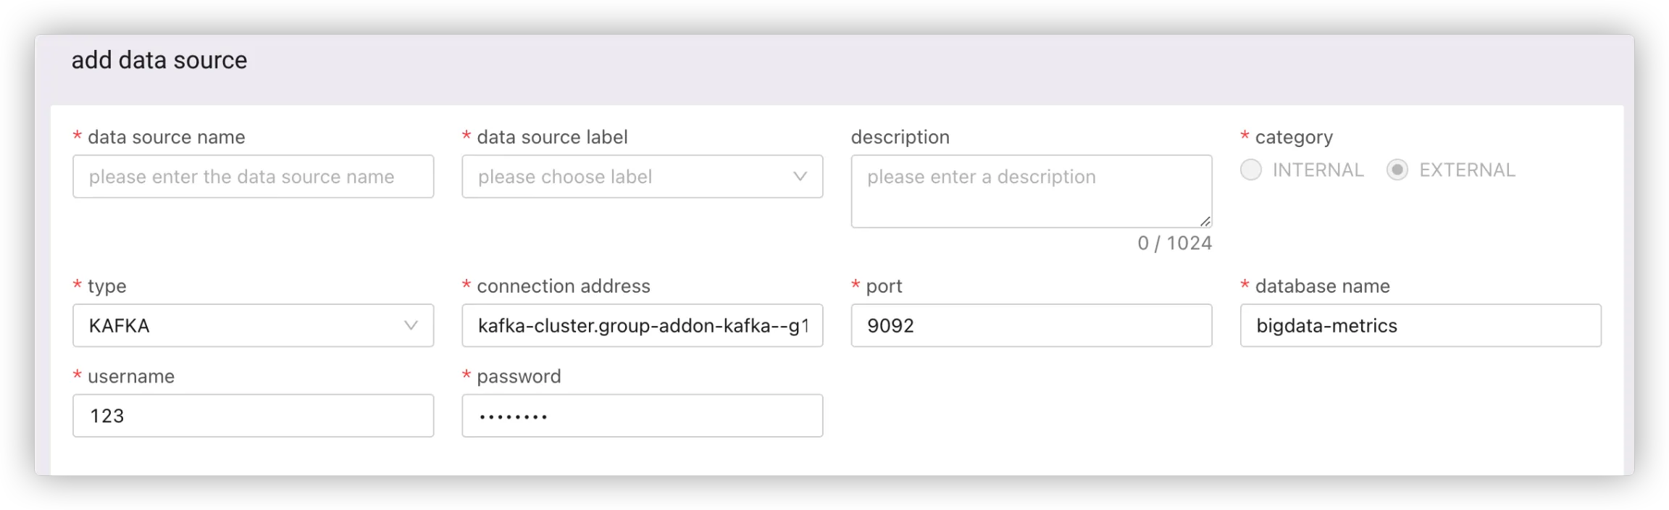
Task: Click the "database name" caption text
Action: (1322, 286)
